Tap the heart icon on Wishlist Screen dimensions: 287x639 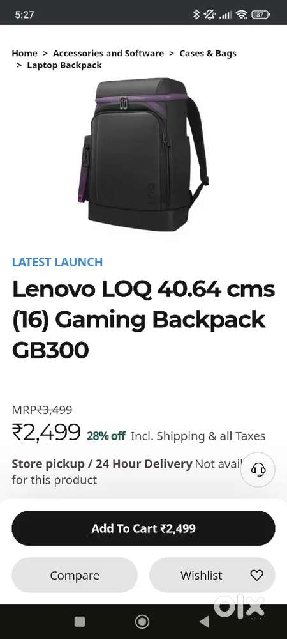point(256,575)
